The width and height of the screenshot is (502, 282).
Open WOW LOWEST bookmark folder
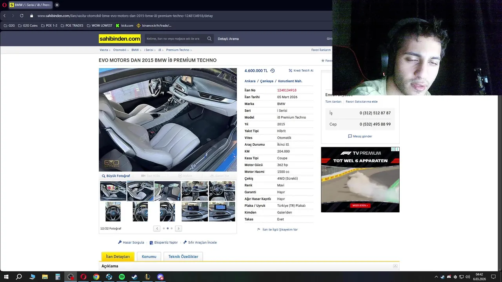tap(99, 25)
